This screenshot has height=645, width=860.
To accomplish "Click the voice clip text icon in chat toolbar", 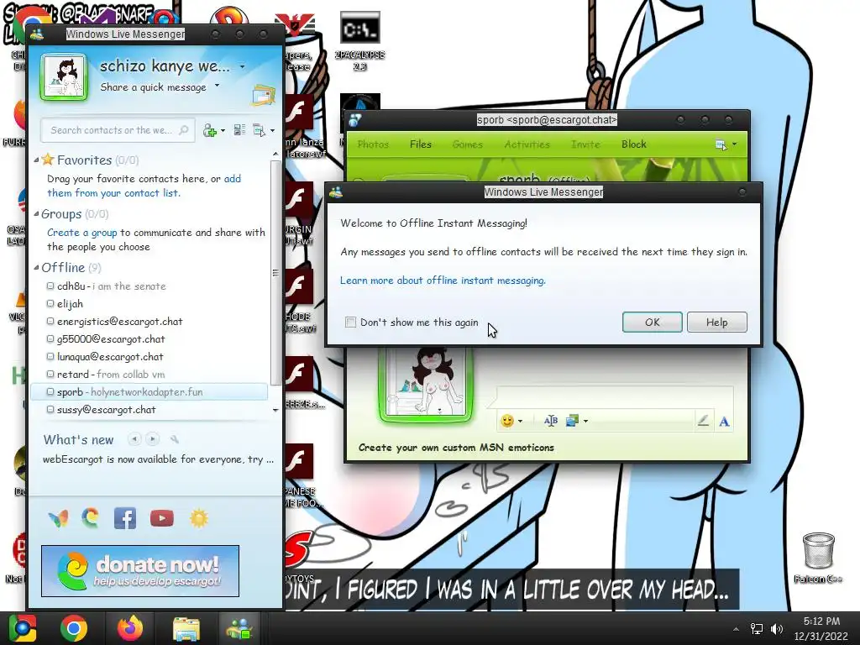I will [551, 421].
